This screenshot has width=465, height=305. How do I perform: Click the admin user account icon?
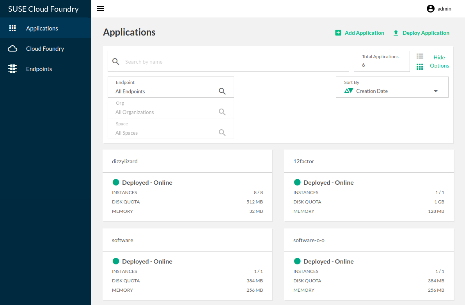[x=431, y=9]
